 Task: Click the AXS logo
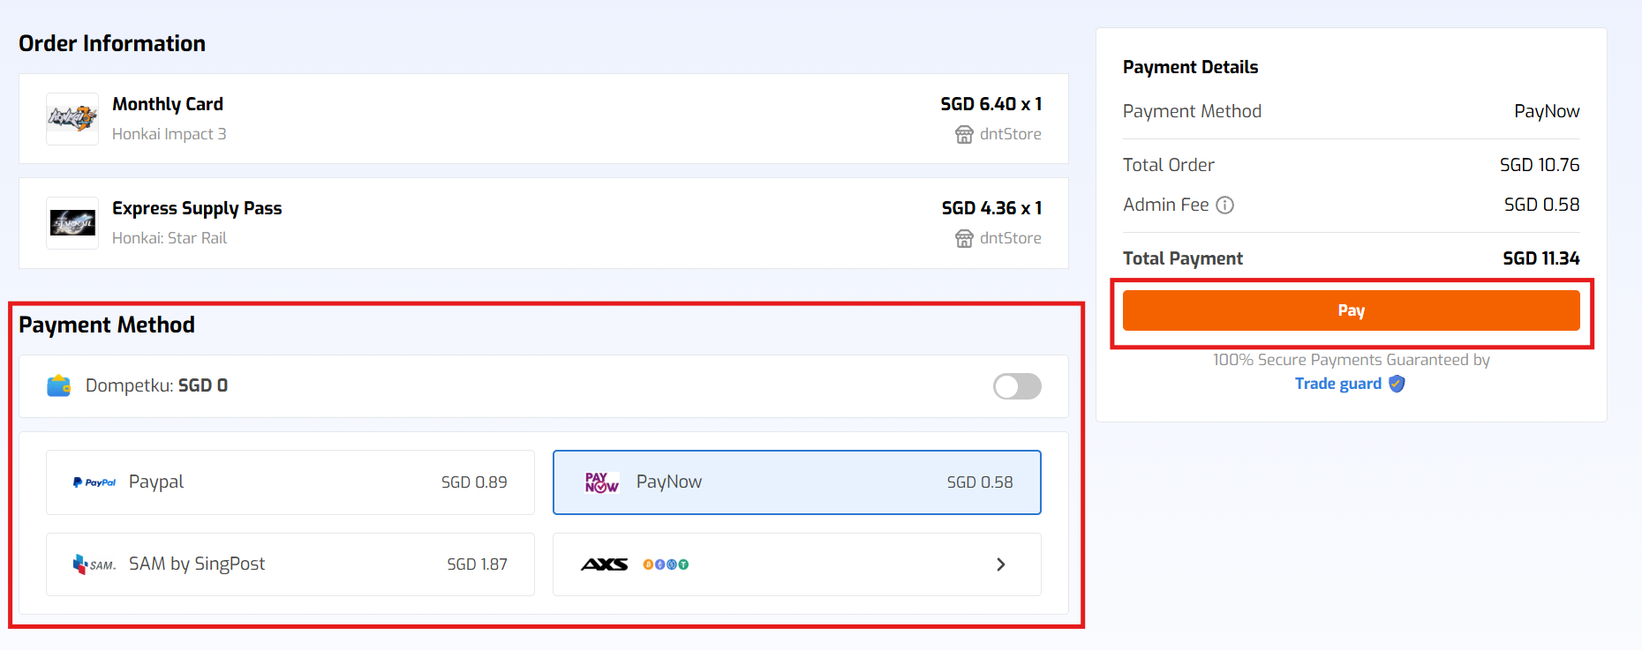[x=605, y=564]
